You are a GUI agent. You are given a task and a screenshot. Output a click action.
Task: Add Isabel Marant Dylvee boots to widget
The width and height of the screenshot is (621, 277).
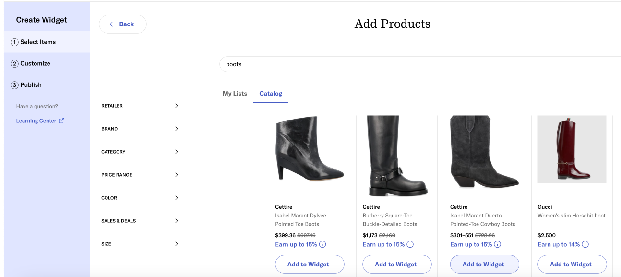click(x=310, y=264)
